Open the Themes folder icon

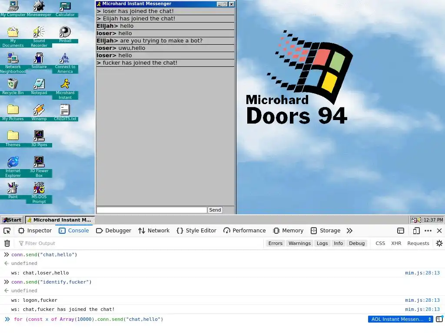pyautogui.click(x=13, y=139)
